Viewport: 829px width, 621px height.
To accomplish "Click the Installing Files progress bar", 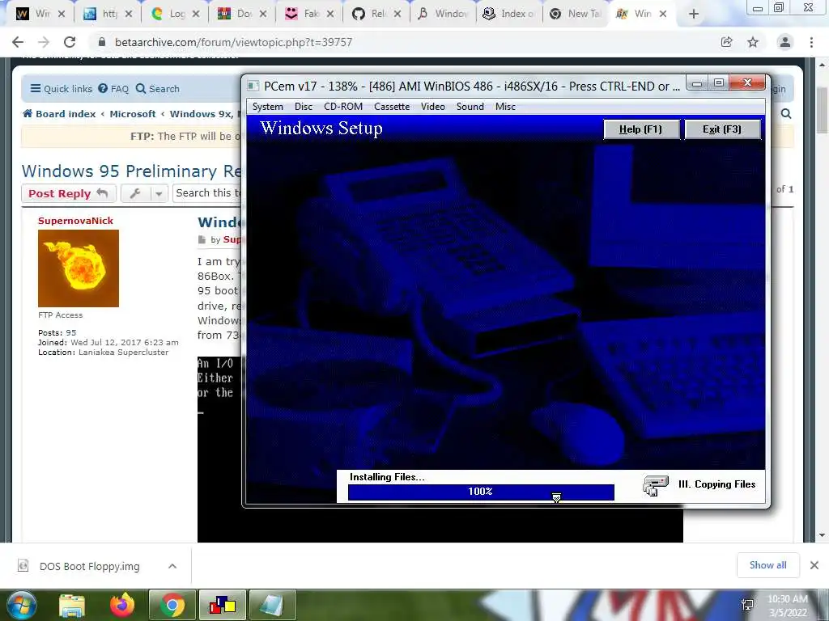I will (481, 492).
